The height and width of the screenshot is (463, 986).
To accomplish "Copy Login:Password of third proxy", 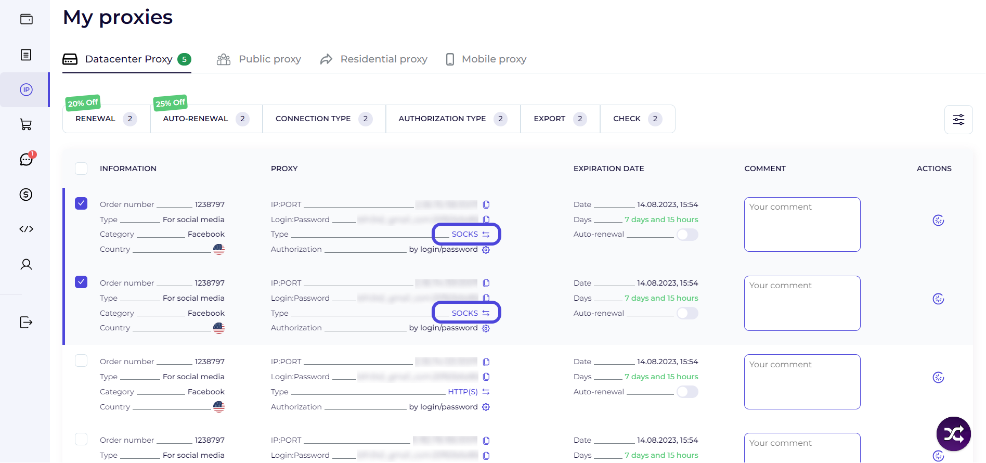I will click(x=486, y=377).
